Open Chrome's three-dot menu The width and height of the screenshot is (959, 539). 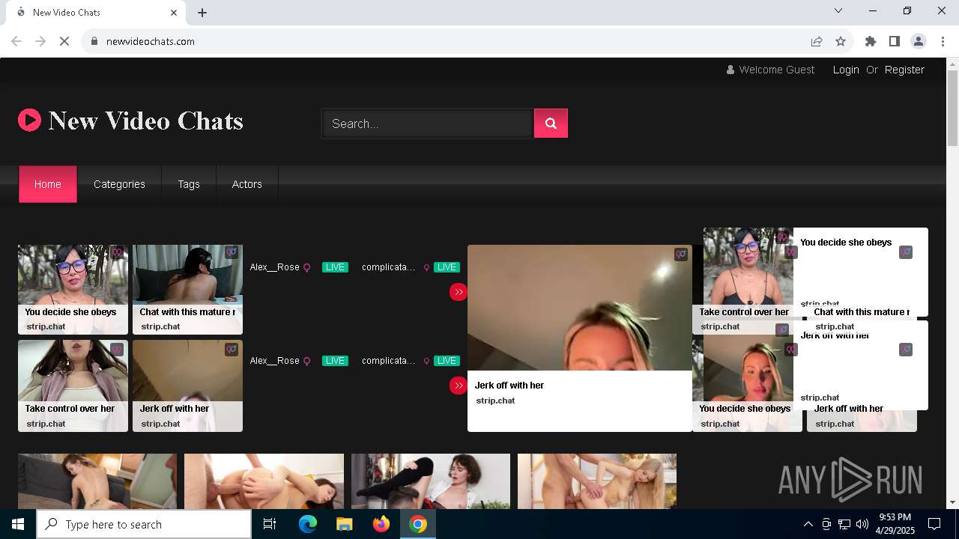[943, 41]
